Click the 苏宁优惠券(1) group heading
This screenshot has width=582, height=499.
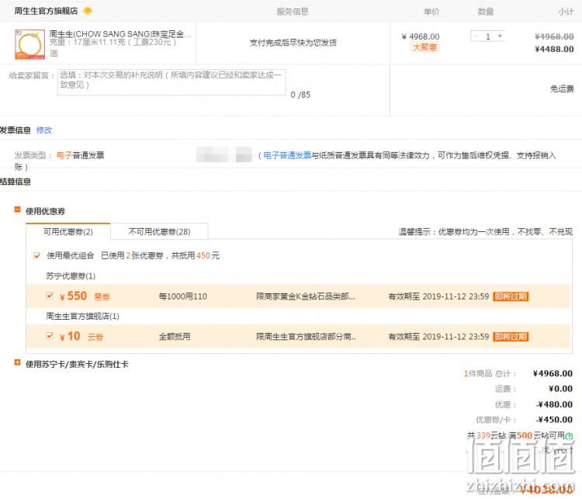click(71, 276)
